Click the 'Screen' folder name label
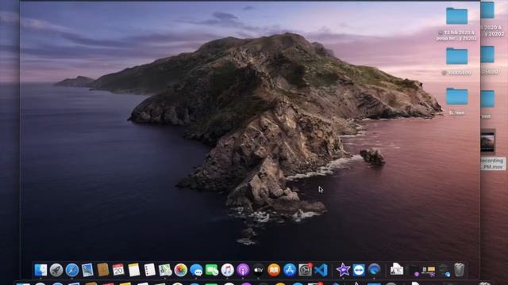 (457, 112)
